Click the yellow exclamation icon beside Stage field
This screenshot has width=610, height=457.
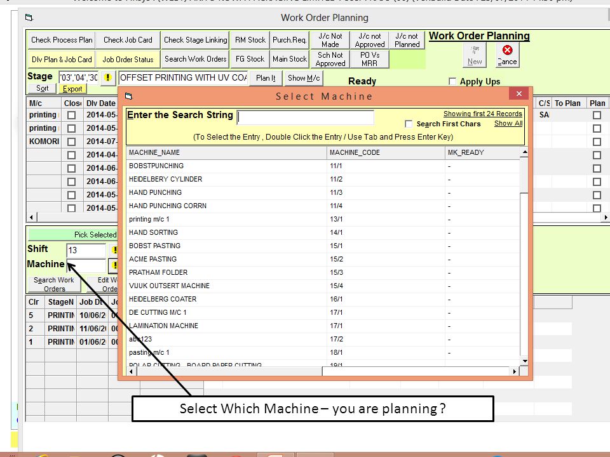pos(108,77)
